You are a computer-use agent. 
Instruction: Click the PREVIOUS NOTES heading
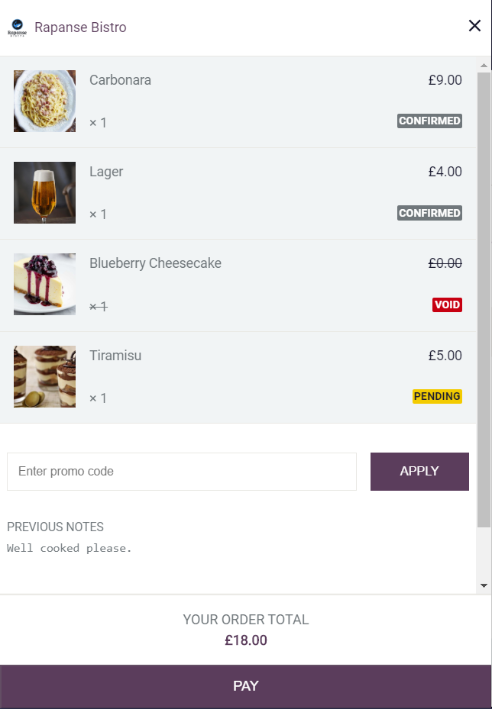coord(53,527)
